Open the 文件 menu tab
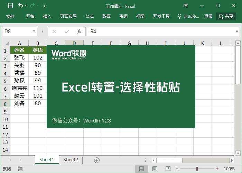Screen dimensions: 242x173 click(10, 16)
